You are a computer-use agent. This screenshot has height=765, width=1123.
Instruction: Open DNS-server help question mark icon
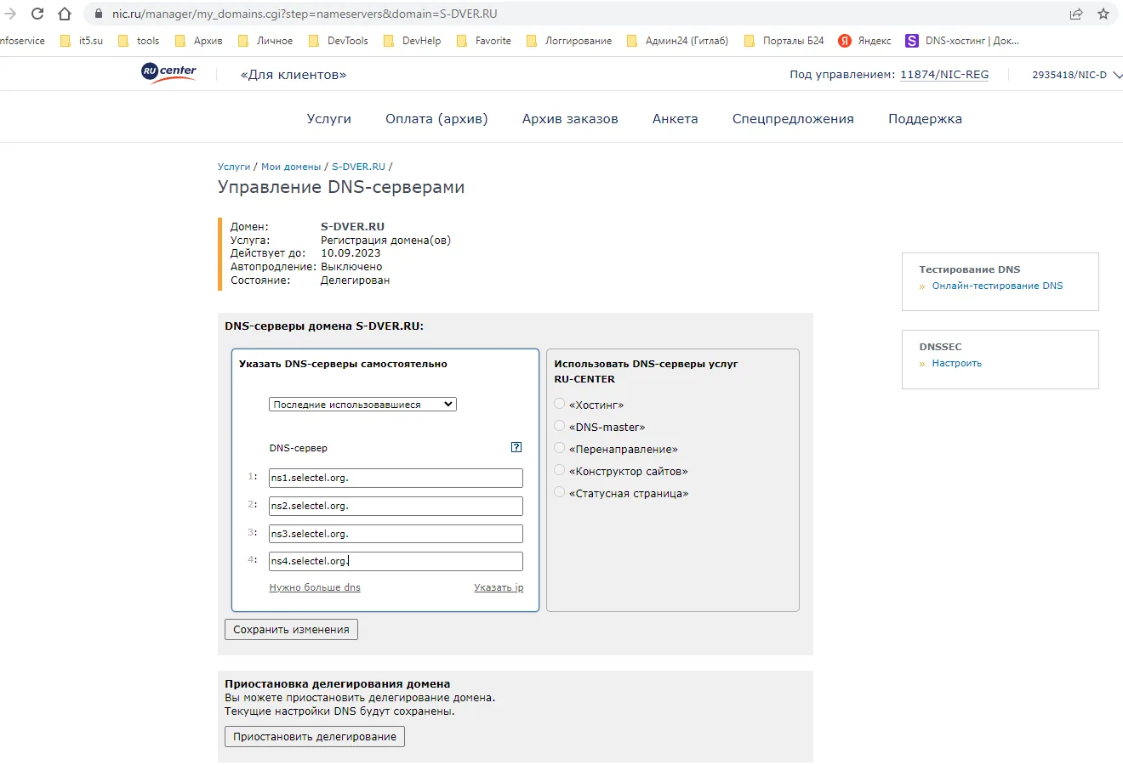[x=516, y=447]
